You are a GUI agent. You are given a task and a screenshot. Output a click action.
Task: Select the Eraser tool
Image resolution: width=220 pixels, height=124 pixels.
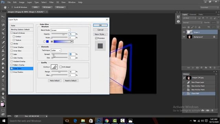3,59
